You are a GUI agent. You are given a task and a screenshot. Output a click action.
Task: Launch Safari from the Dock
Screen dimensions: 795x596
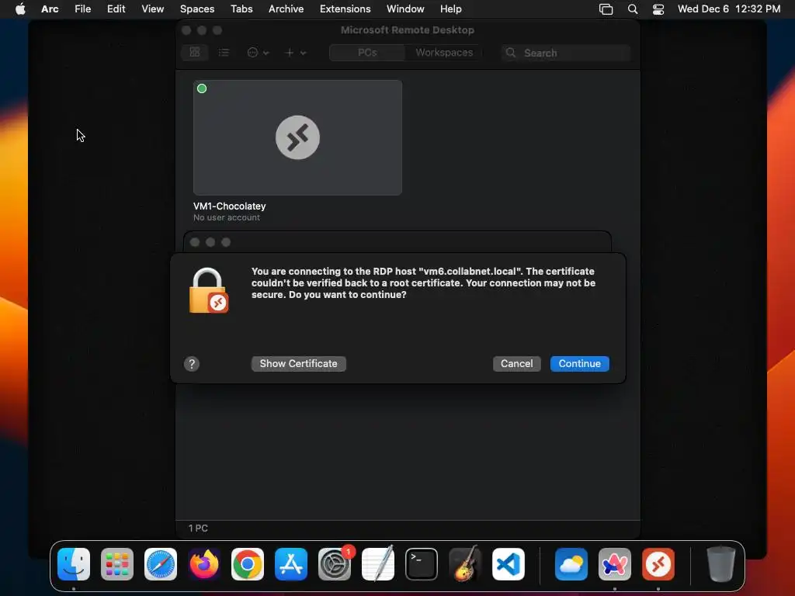[161, 564]
